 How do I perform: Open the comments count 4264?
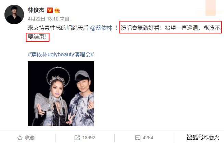point(148,138)
